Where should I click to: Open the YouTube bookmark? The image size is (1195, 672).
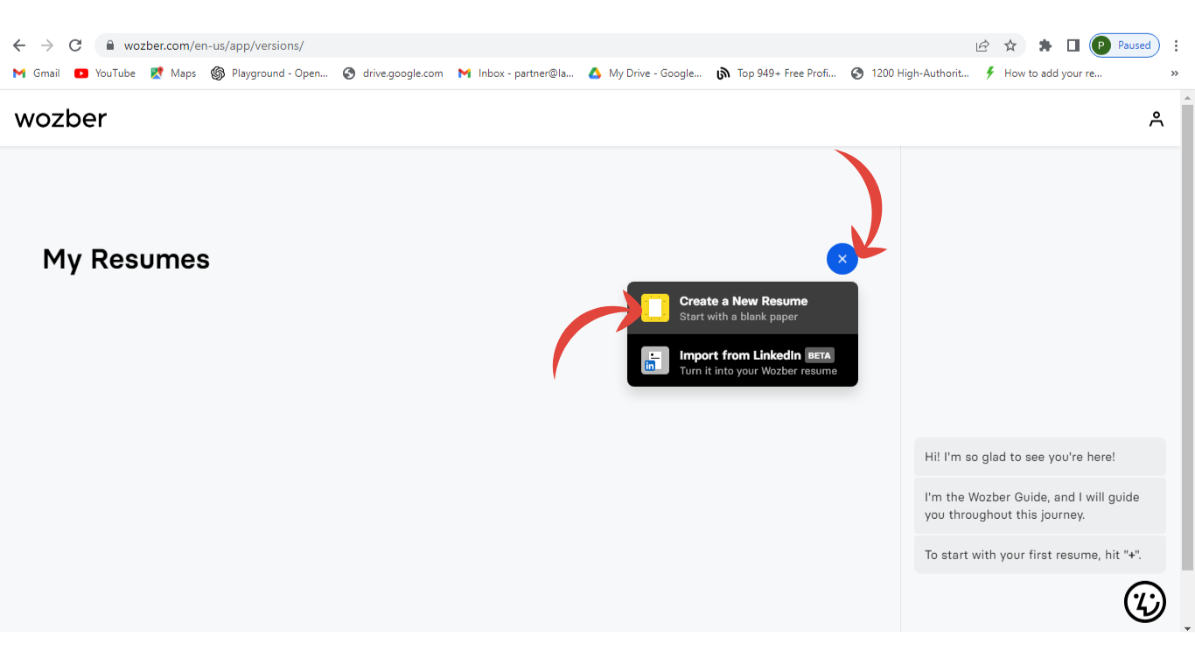[x=105, y=73]
